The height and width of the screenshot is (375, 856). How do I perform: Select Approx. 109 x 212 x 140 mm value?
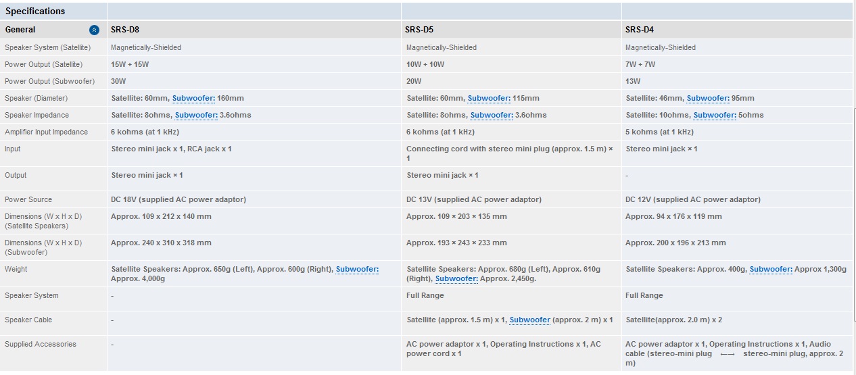(161, 216)
